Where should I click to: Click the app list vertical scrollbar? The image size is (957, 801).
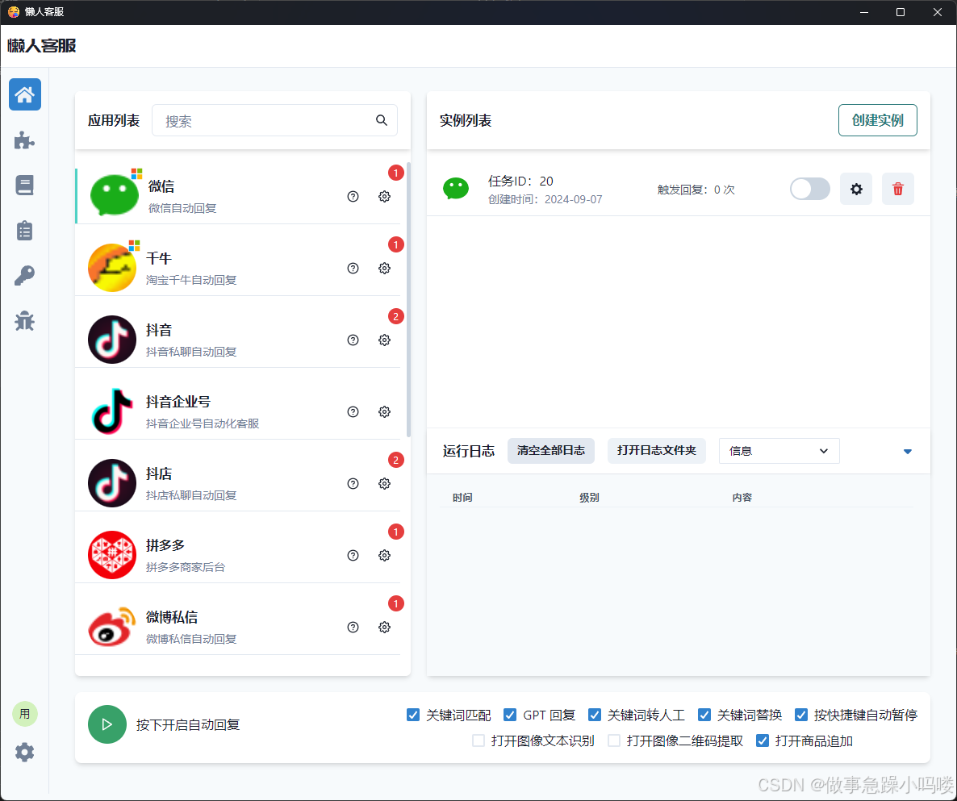[x=408, y=299]
